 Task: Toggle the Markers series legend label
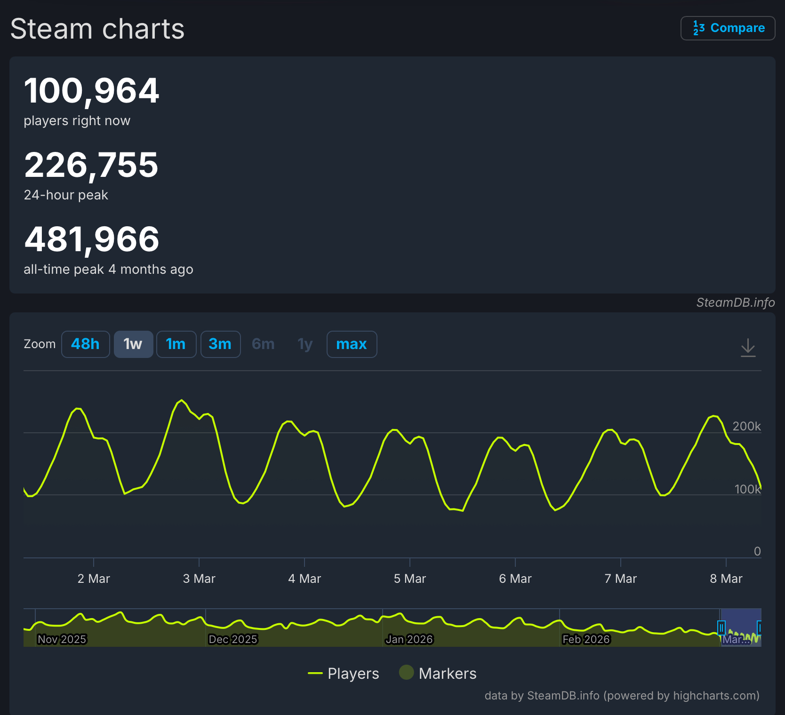pos(447,674)
